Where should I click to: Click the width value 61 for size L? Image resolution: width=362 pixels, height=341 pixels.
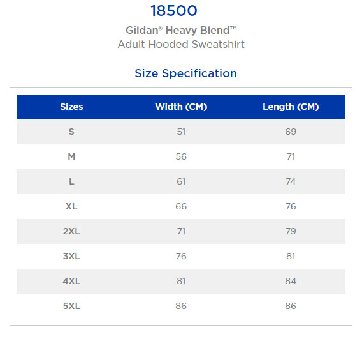pos(181,181)
